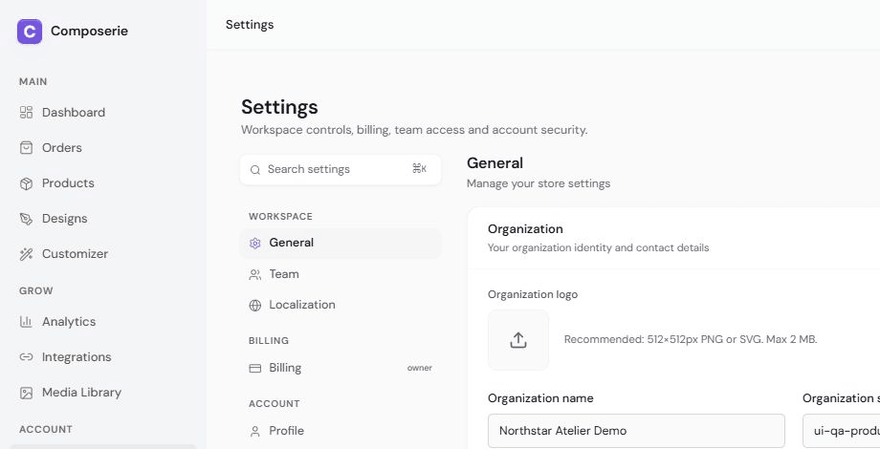Click the 'WORKSPACE' group label
The height and width of the screenshot is (449, 880).
tap(280, 216)
